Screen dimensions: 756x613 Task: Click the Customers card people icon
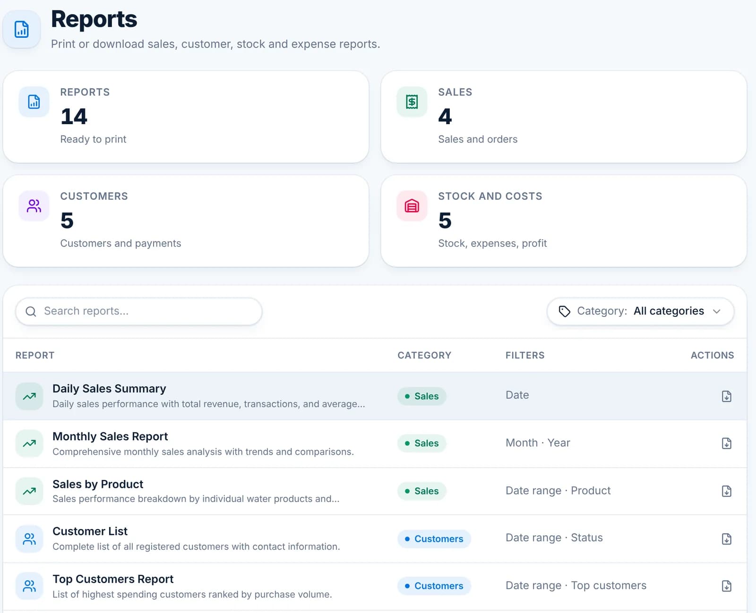(x=34, y=206)
